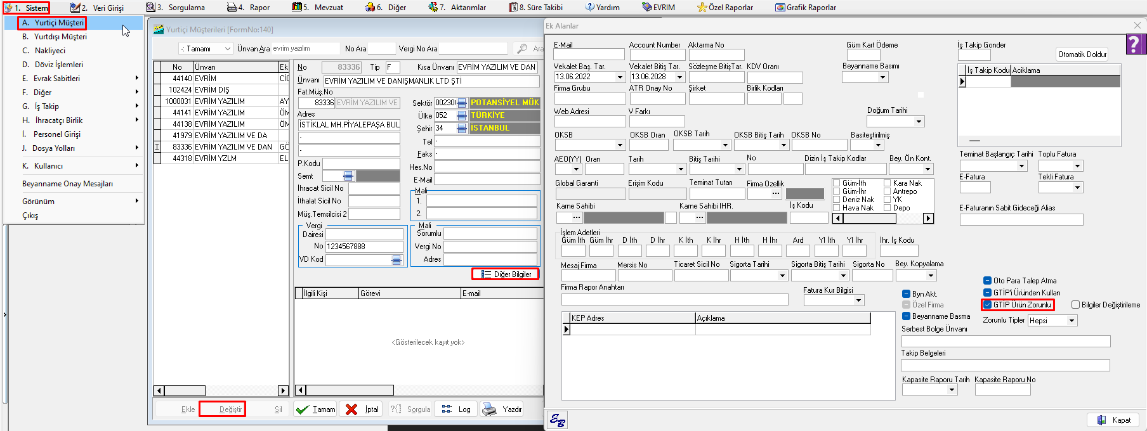Viewport: 1147px width, 431px height.
Task: Click right arrow of transport checkbox list scrollbar
Action: [x=928, y=219]
